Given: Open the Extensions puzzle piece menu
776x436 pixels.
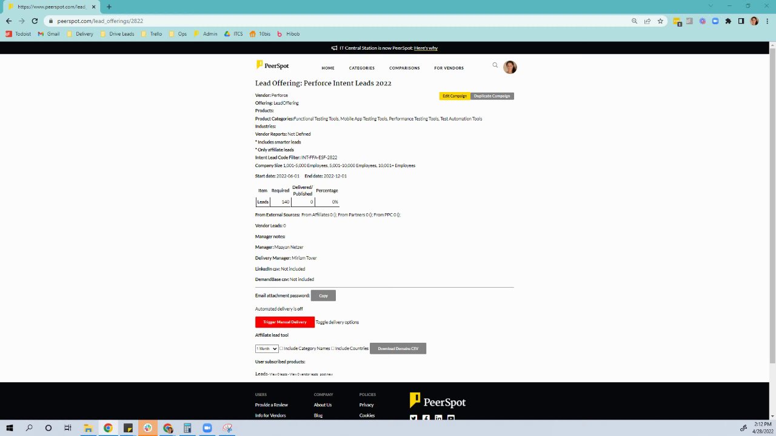Looking at the screenshot, I should point(728,21).
